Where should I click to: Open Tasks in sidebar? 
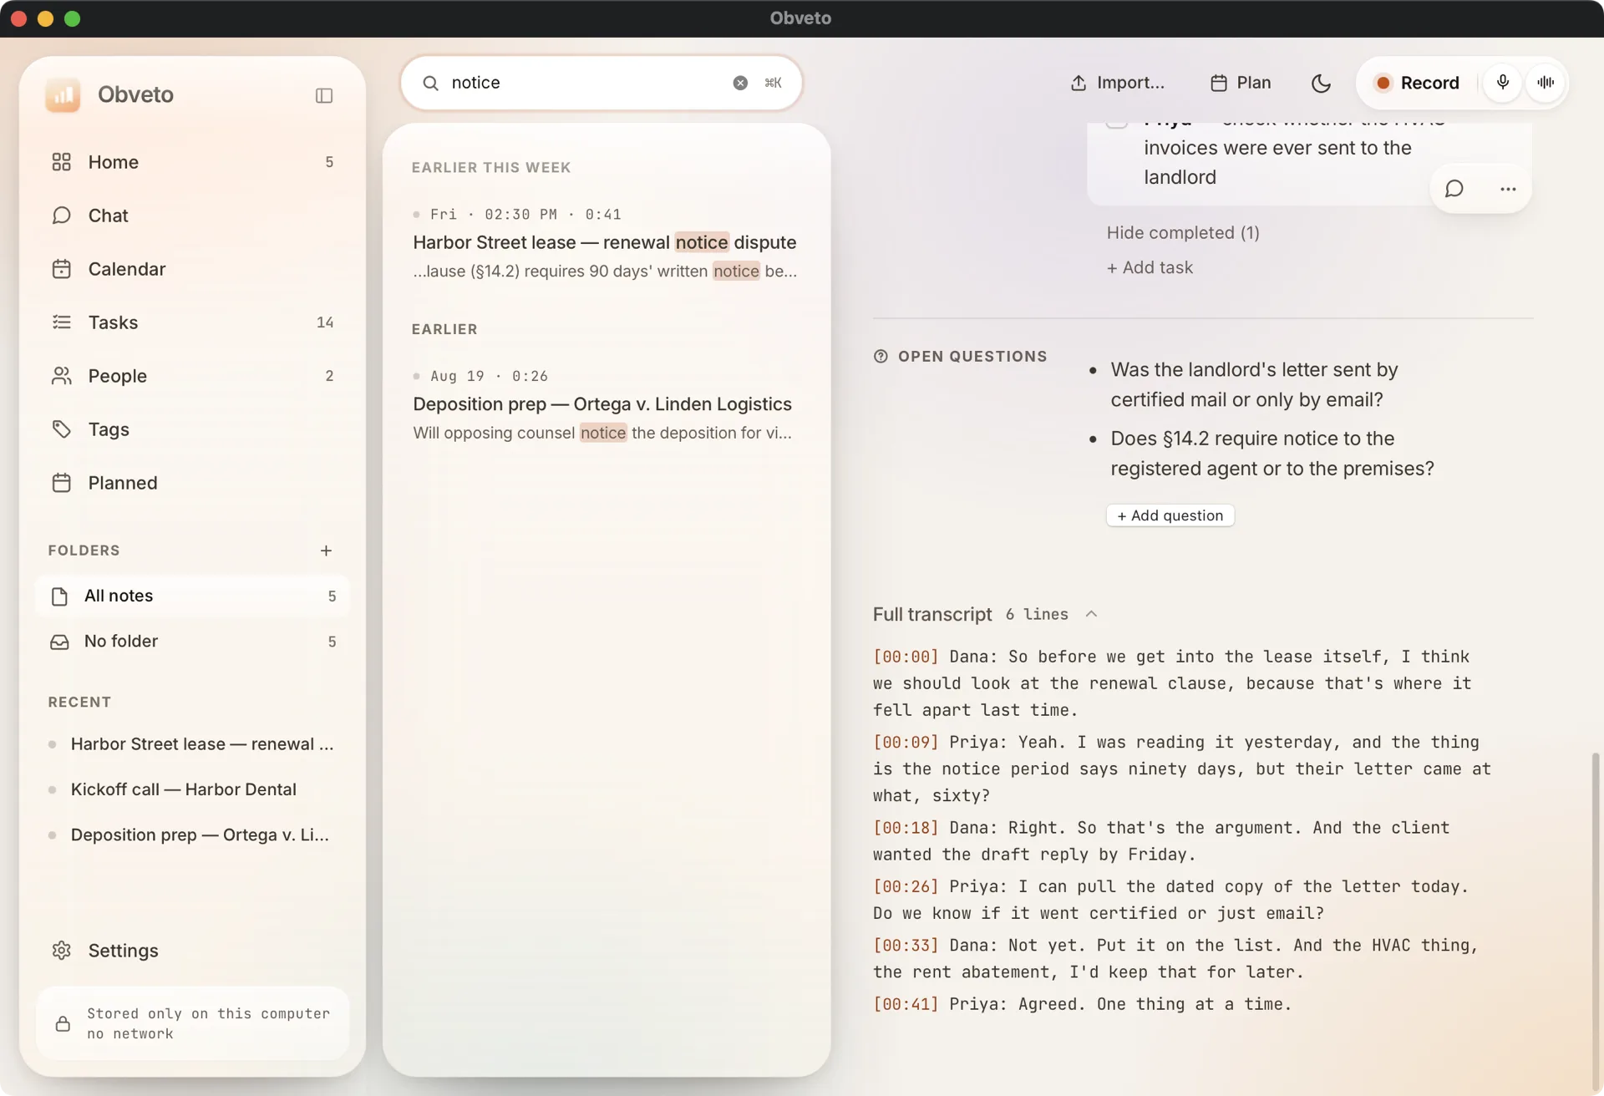pos(192,322)
